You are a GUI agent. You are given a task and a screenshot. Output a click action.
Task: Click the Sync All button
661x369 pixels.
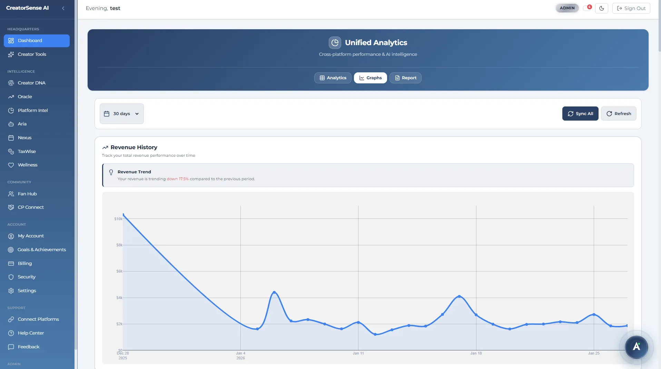click(x=580, y=113)
